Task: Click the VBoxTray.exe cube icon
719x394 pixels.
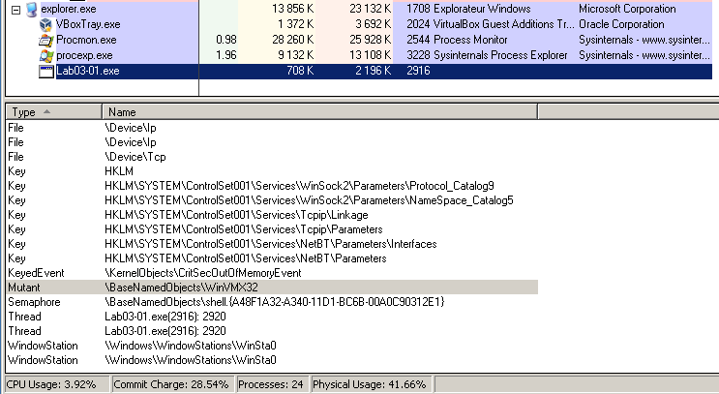Action: coord(45,23)
